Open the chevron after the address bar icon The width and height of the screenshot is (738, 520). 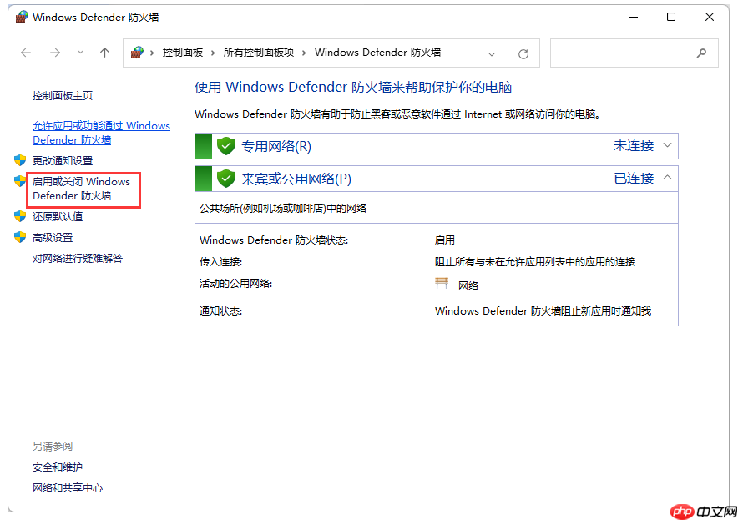coord(152,53)
